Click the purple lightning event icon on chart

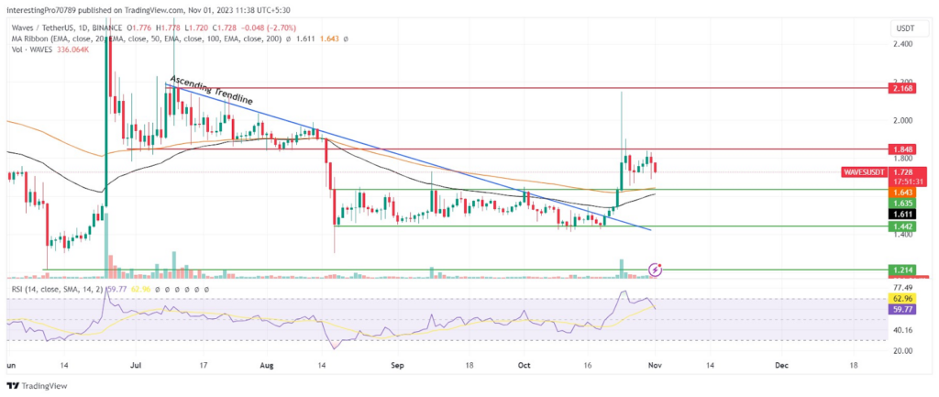[656, 270]
